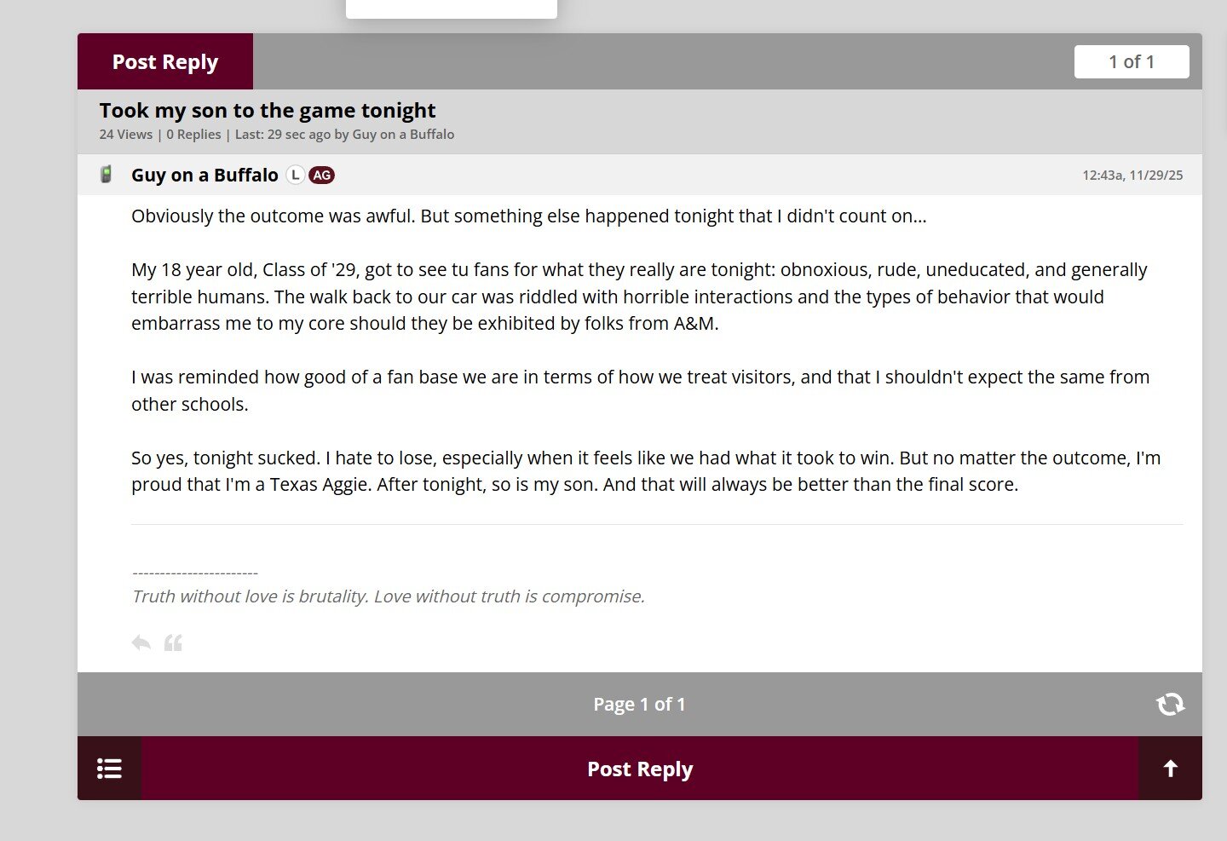Screen dimensions: 1227x841
Task: Quote the post with the quotation mark icon
Action: (173, 642)
